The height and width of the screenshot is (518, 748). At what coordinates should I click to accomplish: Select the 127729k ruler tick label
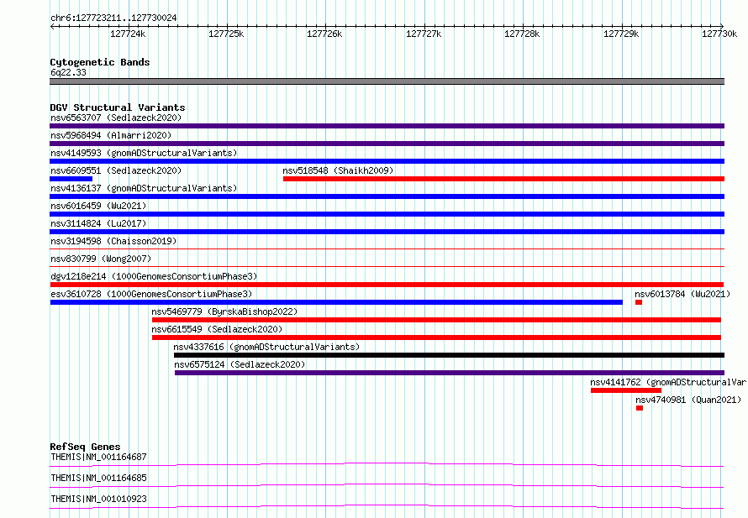621,34
